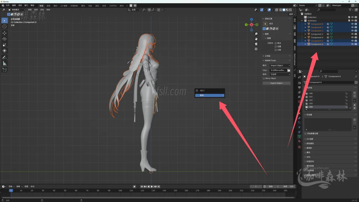Image resolution: width=359 pixels, height=202 pixels.
Task: Toggle the camera view icon
Action: pos(256,44)
